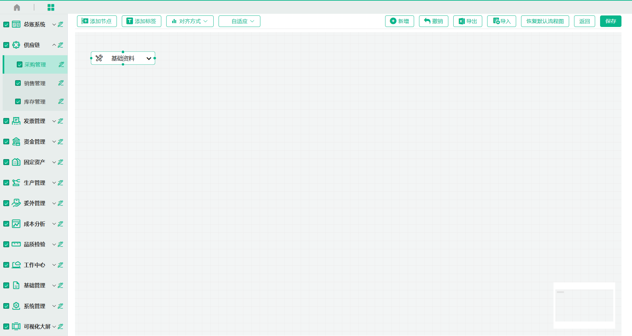Uncheck the 可视化大屏 checkbox
Image resolution: width=632 pixels, height=336 pixels.
click(6, 326)
